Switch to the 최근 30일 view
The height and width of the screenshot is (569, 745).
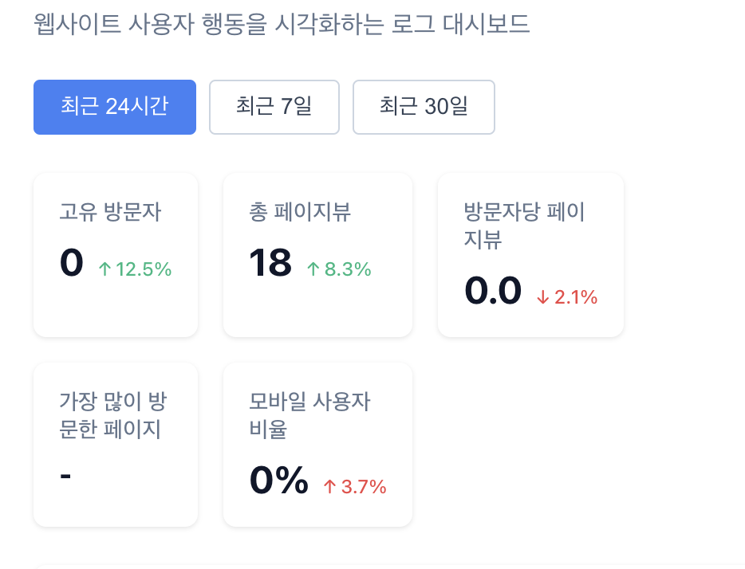[x=424, y=107]
